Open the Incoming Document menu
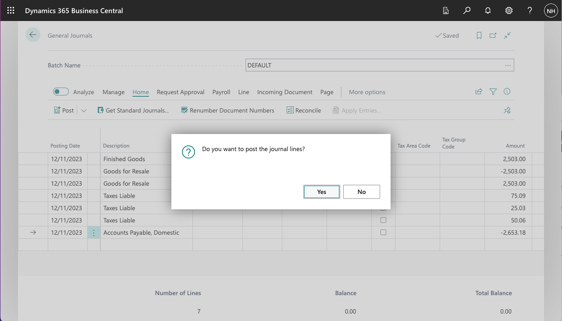Viewport: 562px width, 321px height. pyautogui.click(x=285, y=92)
